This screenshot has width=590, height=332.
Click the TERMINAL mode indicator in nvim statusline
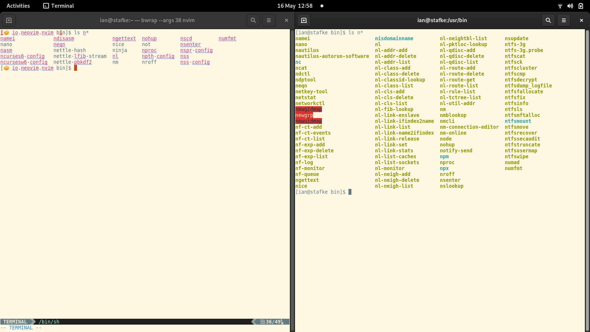15,322
